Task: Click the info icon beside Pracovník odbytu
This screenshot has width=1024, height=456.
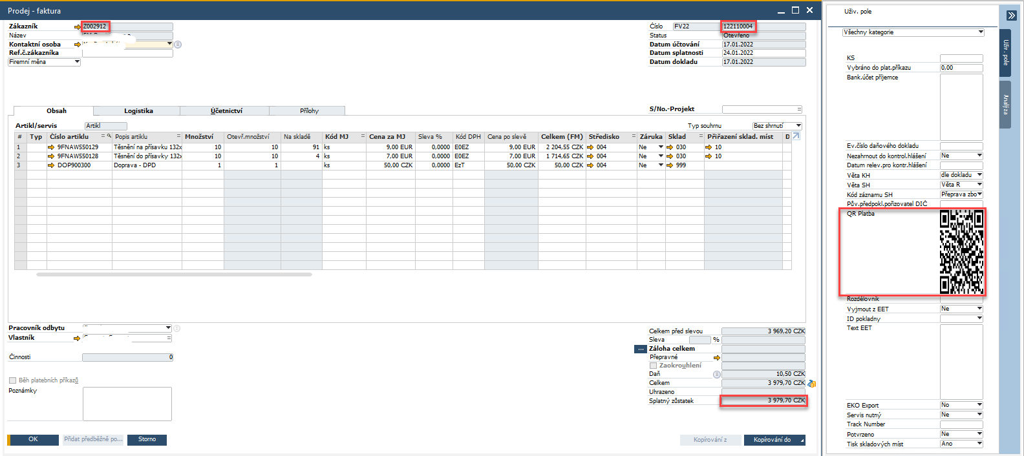Action: click(x=176, y=328)
